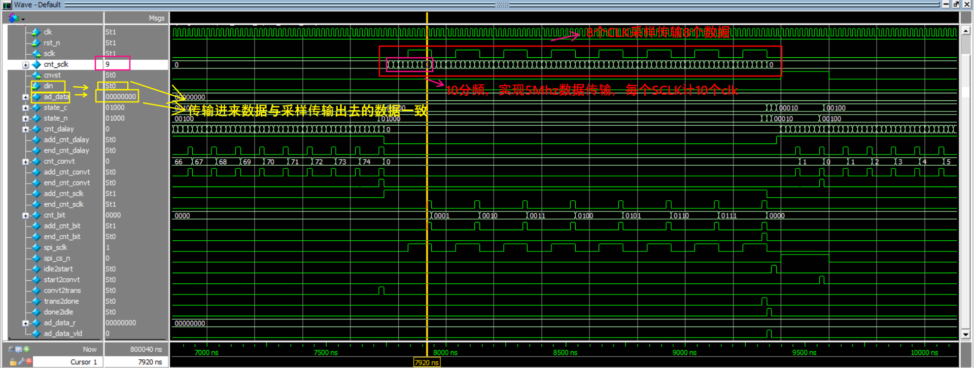
Task: Click the 9000 ns timeline label
Action: tap(684, 352)
